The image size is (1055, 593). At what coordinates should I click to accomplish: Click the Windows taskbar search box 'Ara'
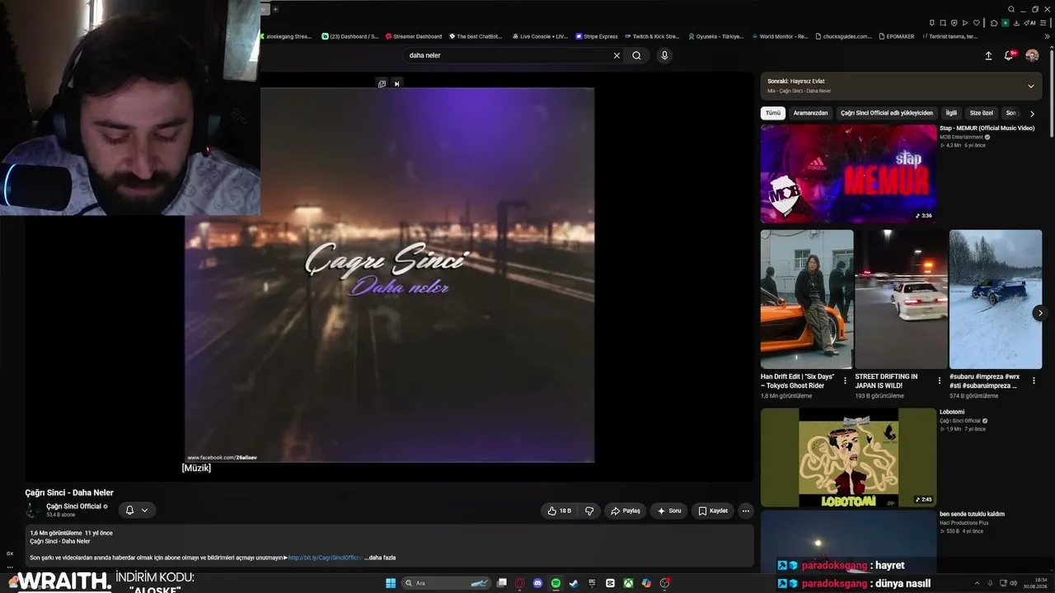click(x=445, y=583)
